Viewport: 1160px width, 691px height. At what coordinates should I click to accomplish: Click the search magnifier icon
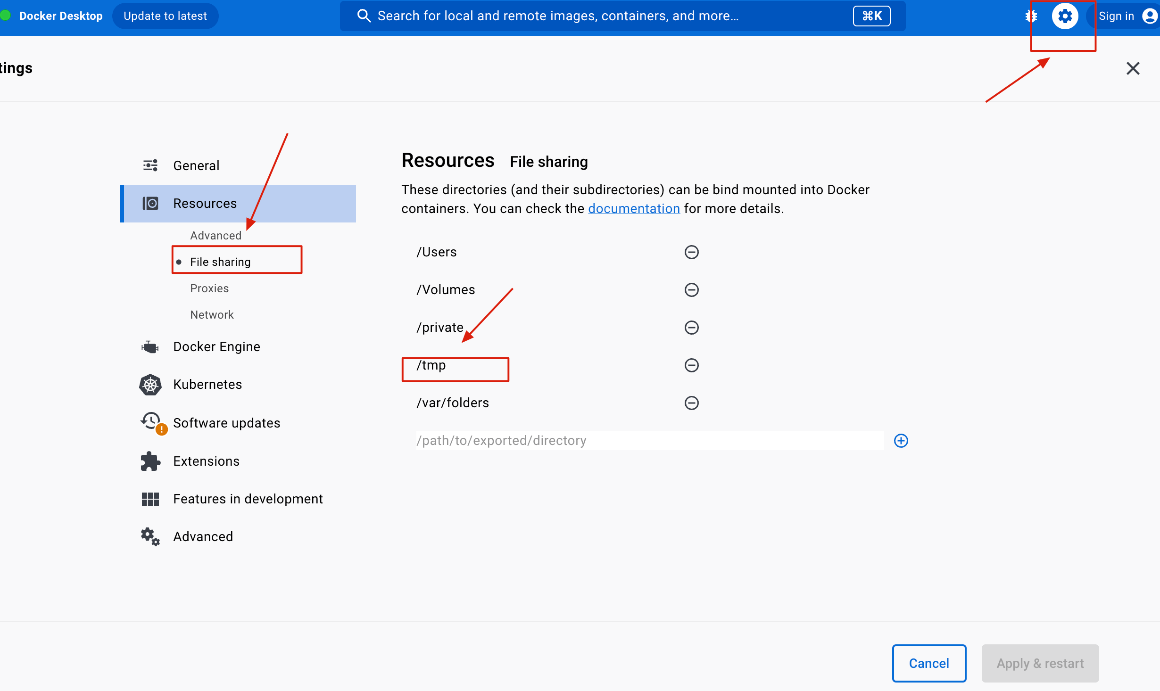coord(364,16)
